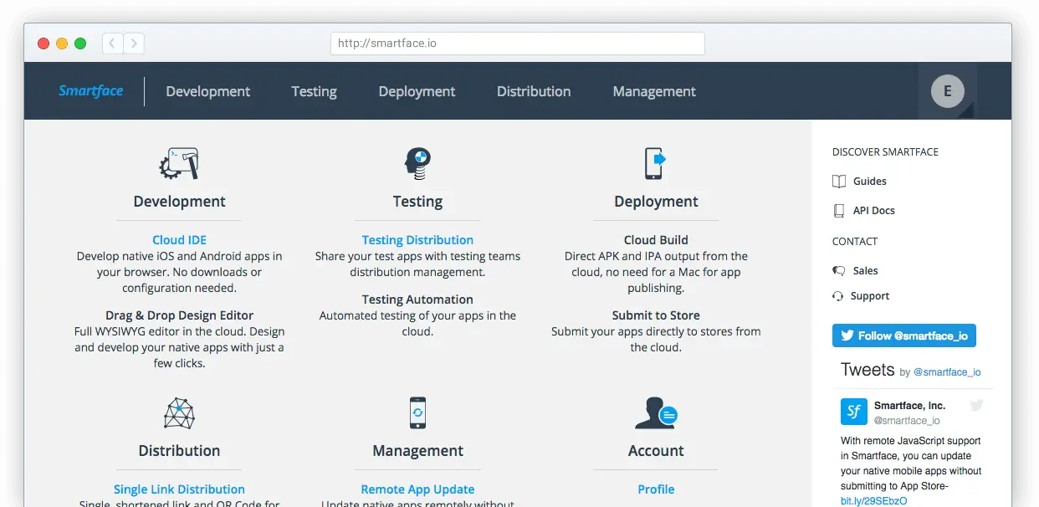Click the Submit to Store title

pos(656,315)
